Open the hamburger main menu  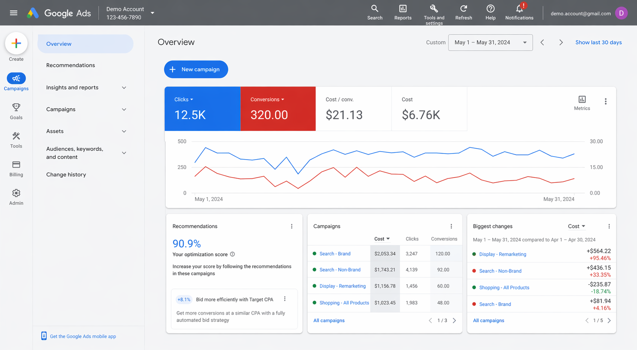(14, 13)
